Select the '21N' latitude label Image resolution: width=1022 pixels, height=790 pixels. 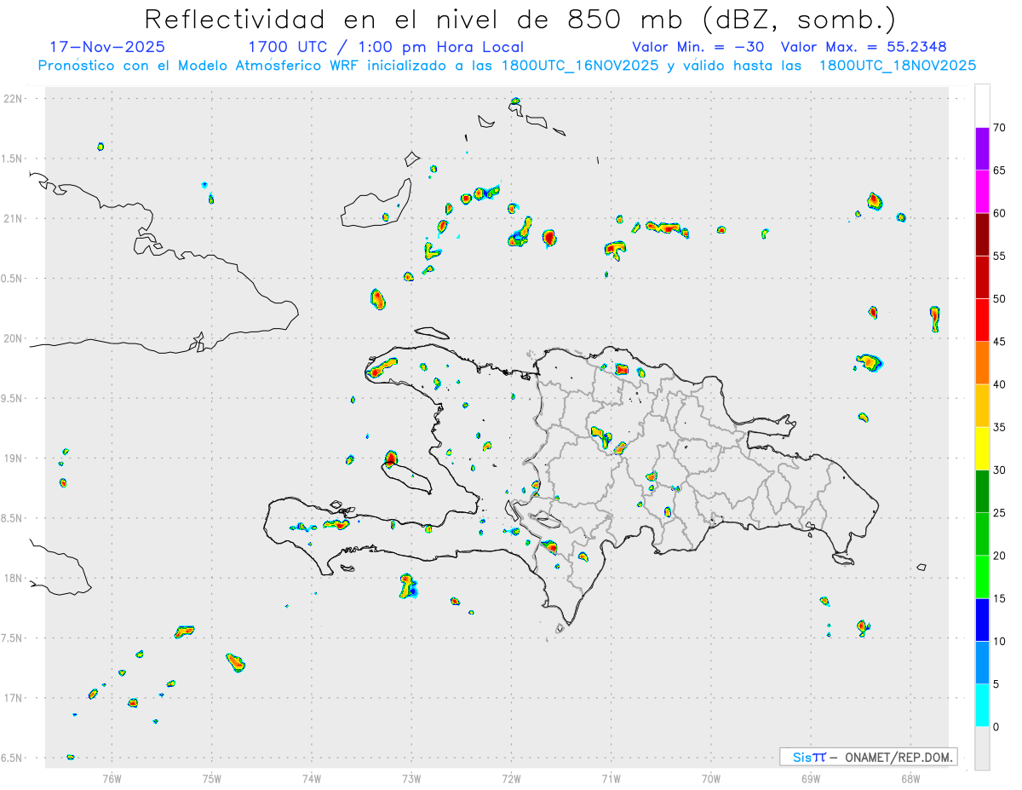[14, 218]
